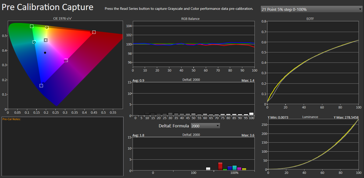Click the cyan target square on CIE chart
This screenshot has height=178, width=364.
tap(34, 42)
